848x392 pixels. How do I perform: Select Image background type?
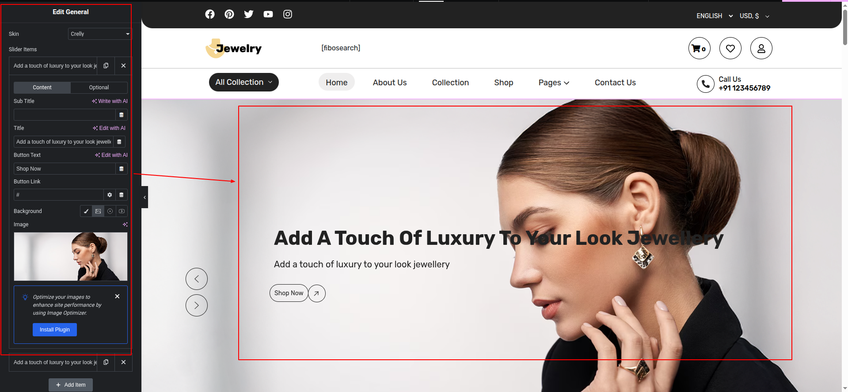click(x=98, y=211)
